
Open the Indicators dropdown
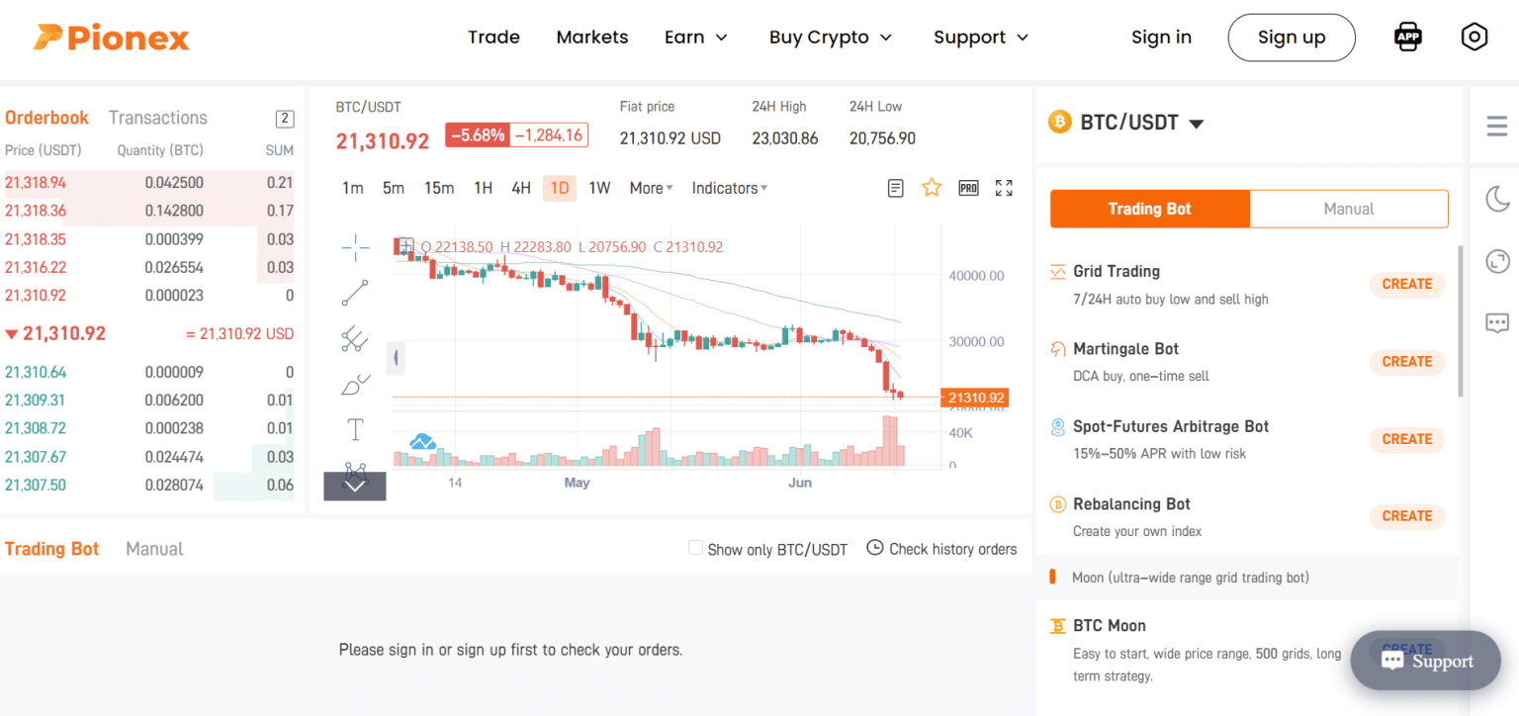click(729, 187)
